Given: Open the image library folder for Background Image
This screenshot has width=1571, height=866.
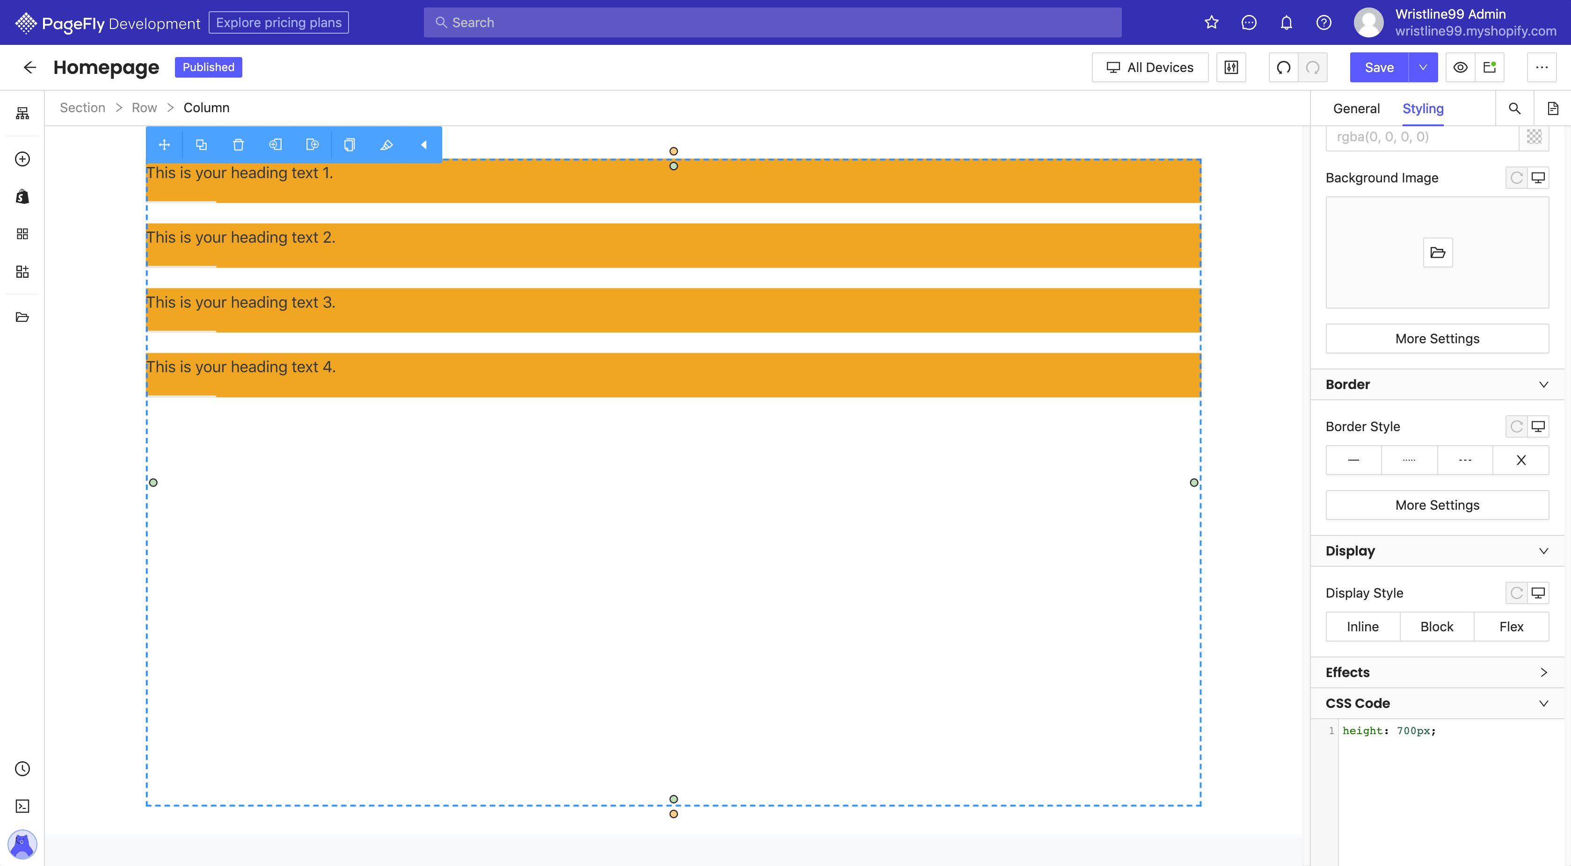Looking at the screenshot, I should click(1438, 253).
